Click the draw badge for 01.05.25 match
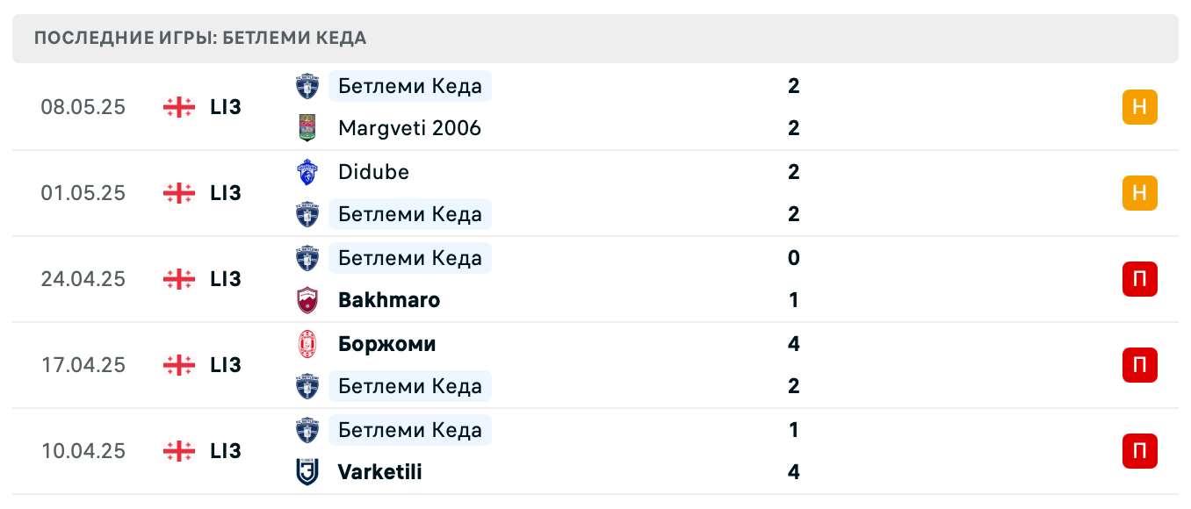This screenshot has width=1191, height=509. [x=1139, y=193]
